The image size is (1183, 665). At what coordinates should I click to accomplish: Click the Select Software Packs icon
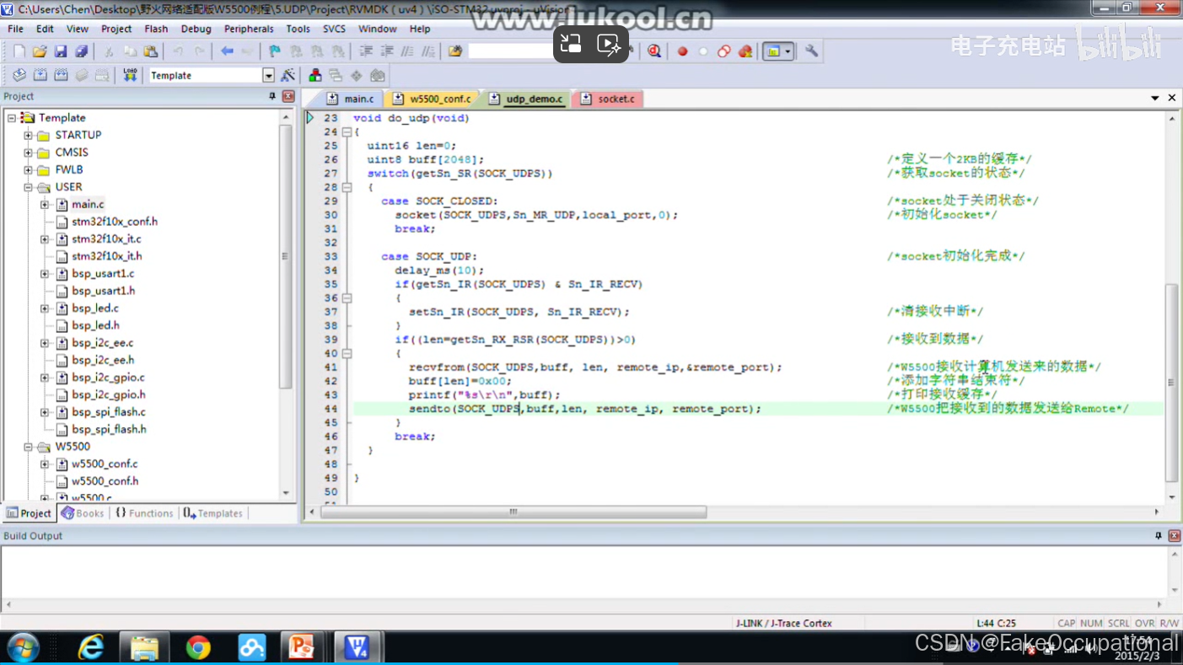point(378,76)
